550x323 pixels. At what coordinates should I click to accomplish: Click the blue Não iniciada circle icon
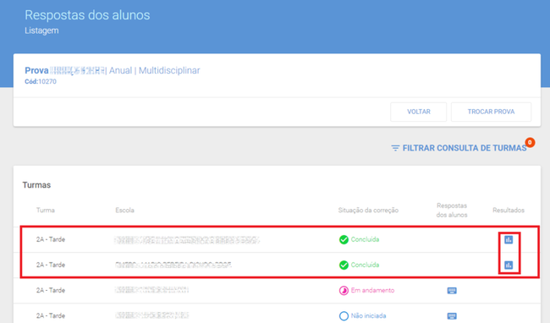pyautogui.click(x=344, y=316)
